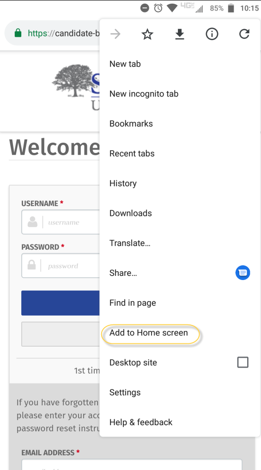Tap the Messages share shortcut icon
Viewport: 261px width, 470px height.
(x=243, y=273)
